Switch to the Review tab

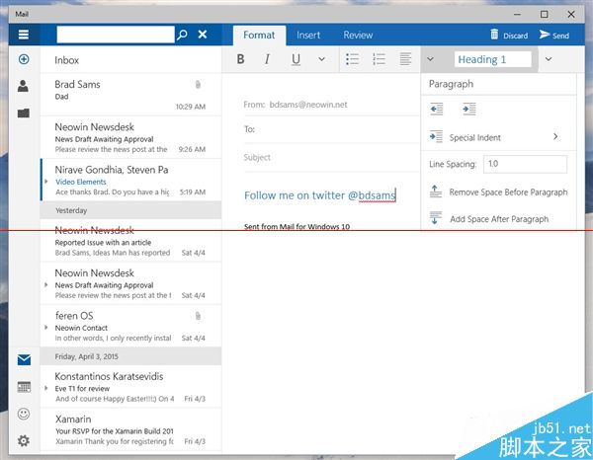pyautogui.click(x=358, y=35)
